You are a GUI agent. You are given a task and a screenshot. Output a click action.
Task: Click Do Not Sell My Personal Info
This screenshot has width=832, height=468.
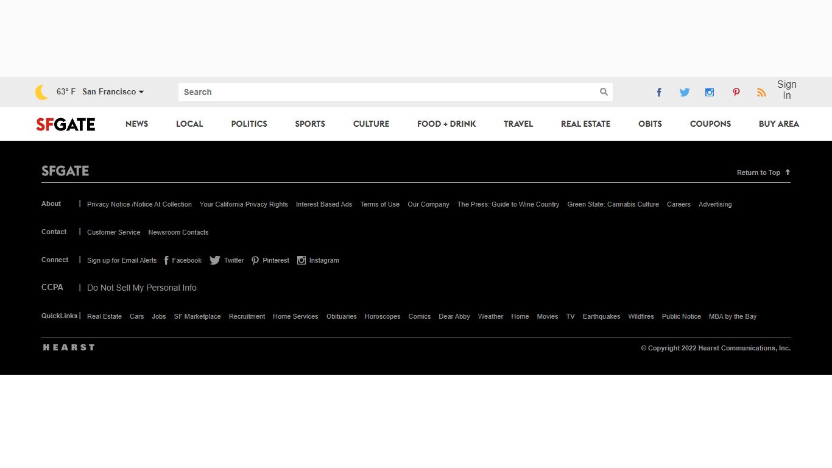pyautogui.click(x=142, y=288)
